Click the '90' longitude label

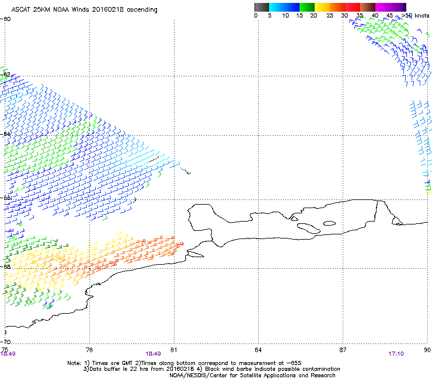pos(427,350)
